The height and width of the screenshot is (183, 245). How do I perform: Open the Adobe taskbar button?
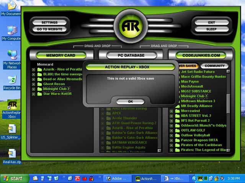117,178
